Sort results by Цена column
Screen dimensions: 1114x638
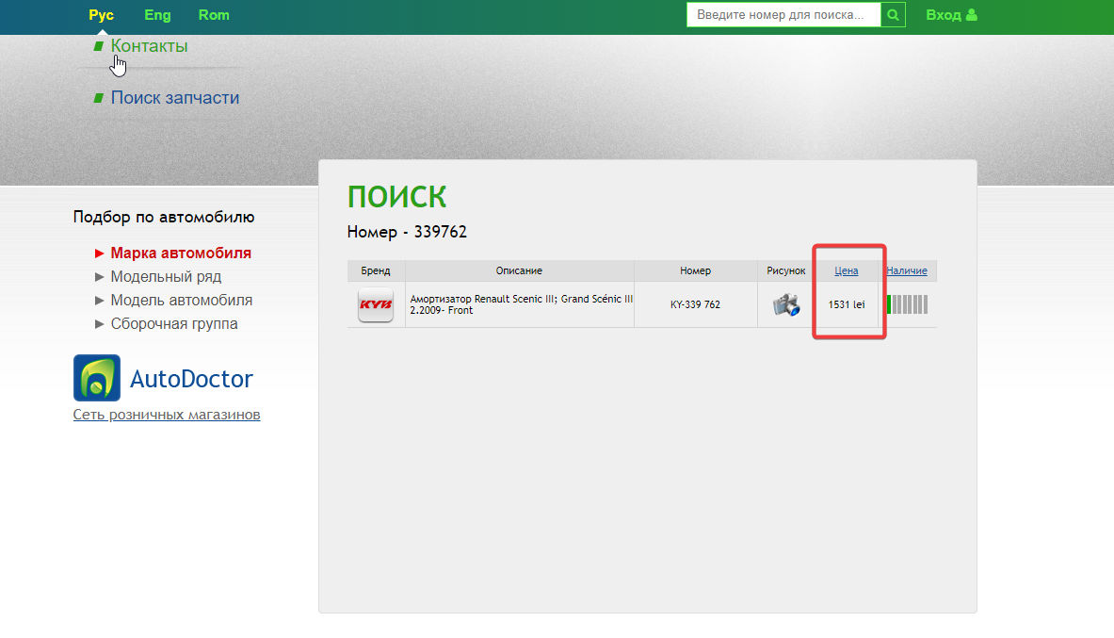point(847,271)
